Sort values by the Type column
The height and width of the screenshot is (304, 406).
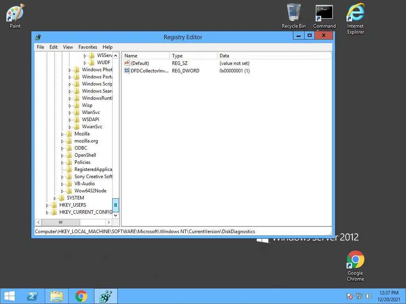pyautogui.click(x=193, y=55)
